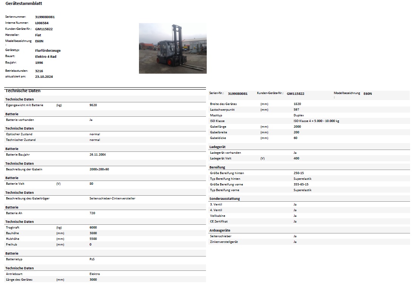Click Batterie Ah value 720

[x=92, y=213]
